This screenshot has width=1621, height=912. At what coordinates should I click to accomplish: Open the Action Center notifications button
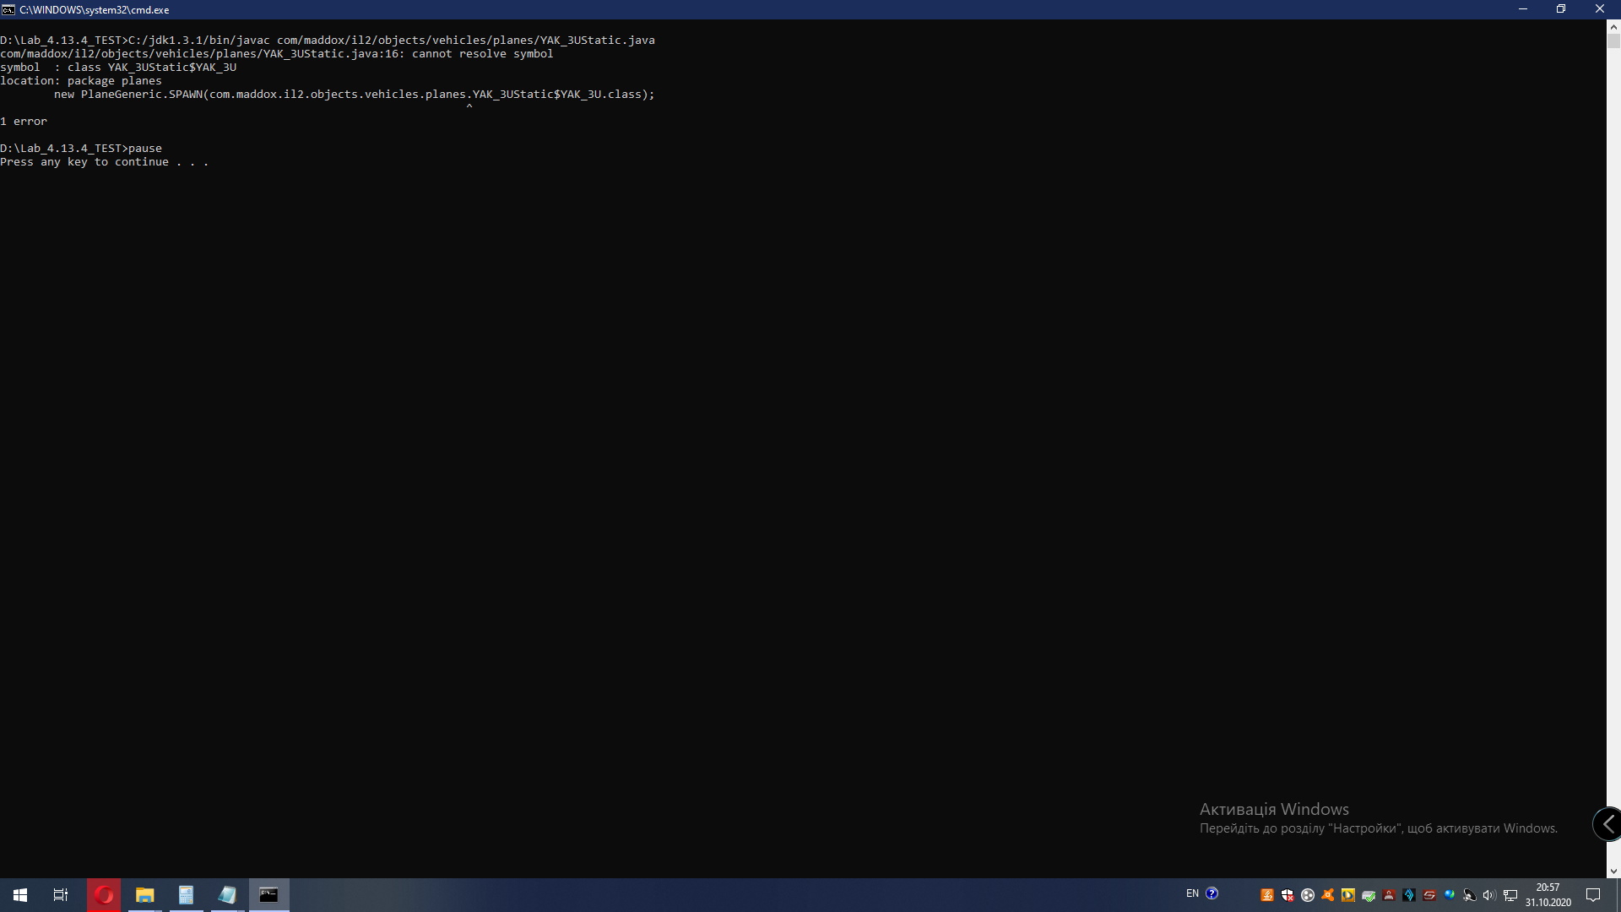pyautogui.click(x=1593, y=895)
